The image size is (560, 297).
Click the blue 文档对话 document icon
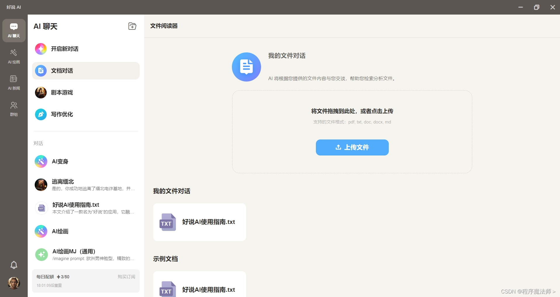tap(41, 71)
